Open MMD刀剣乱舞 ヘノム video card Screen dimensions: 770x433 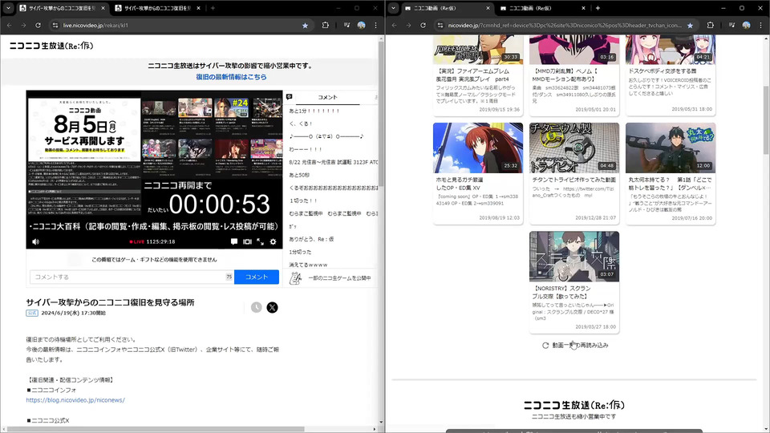(574, 75)
